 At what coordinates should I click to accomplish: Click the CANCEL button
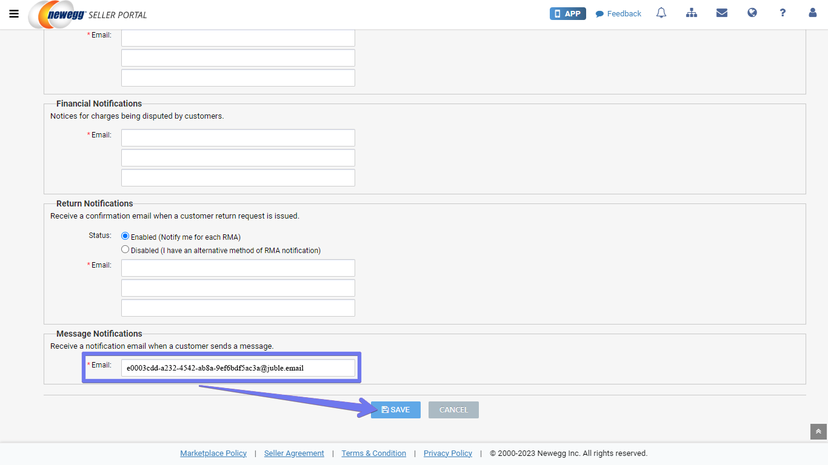tap(453, 410)
